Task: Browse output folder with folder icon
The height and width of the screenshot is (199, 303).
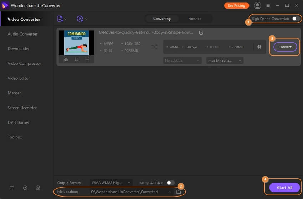Action: coord(178,192)
